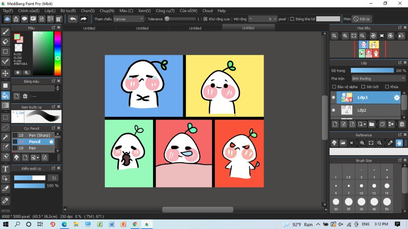Select the rectangular Select tool
This screenshot has height=229, width=408.
[x=6, y=117]
